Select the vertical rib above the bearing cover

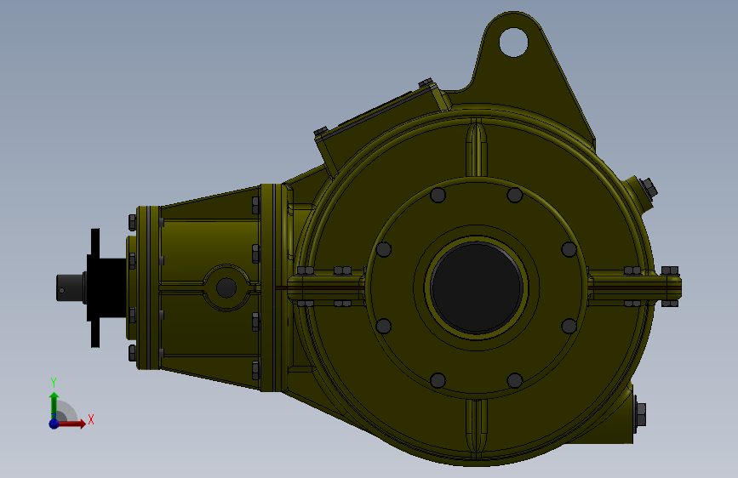point(477,147)
